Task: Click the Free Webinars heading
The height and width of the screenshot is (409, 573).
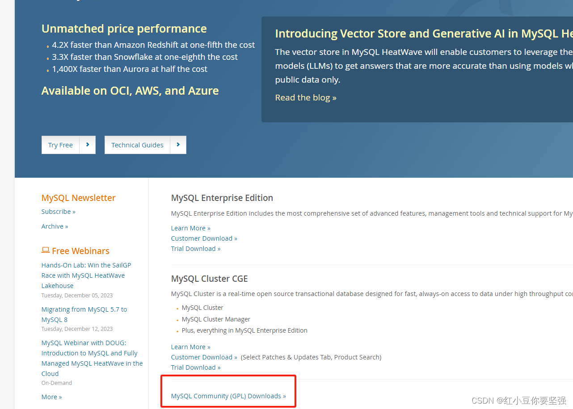Action: [80, 251]
